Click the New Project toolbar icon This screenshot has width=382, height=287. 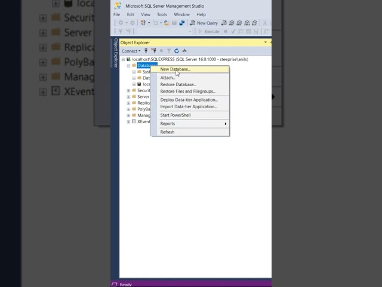click(143, 23)
